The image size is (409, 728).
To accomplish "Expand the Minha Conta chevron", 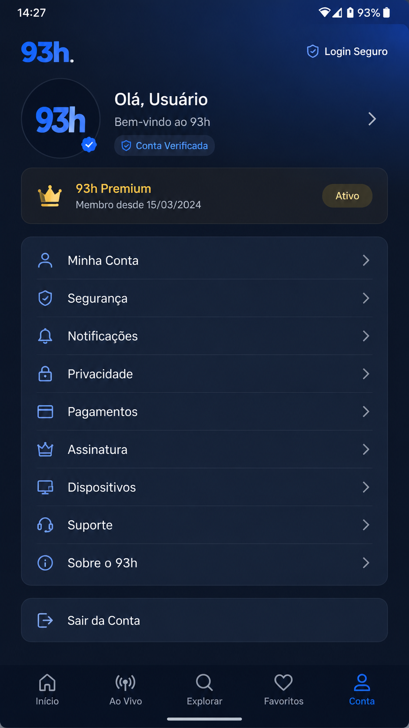I will pos(366,260).
